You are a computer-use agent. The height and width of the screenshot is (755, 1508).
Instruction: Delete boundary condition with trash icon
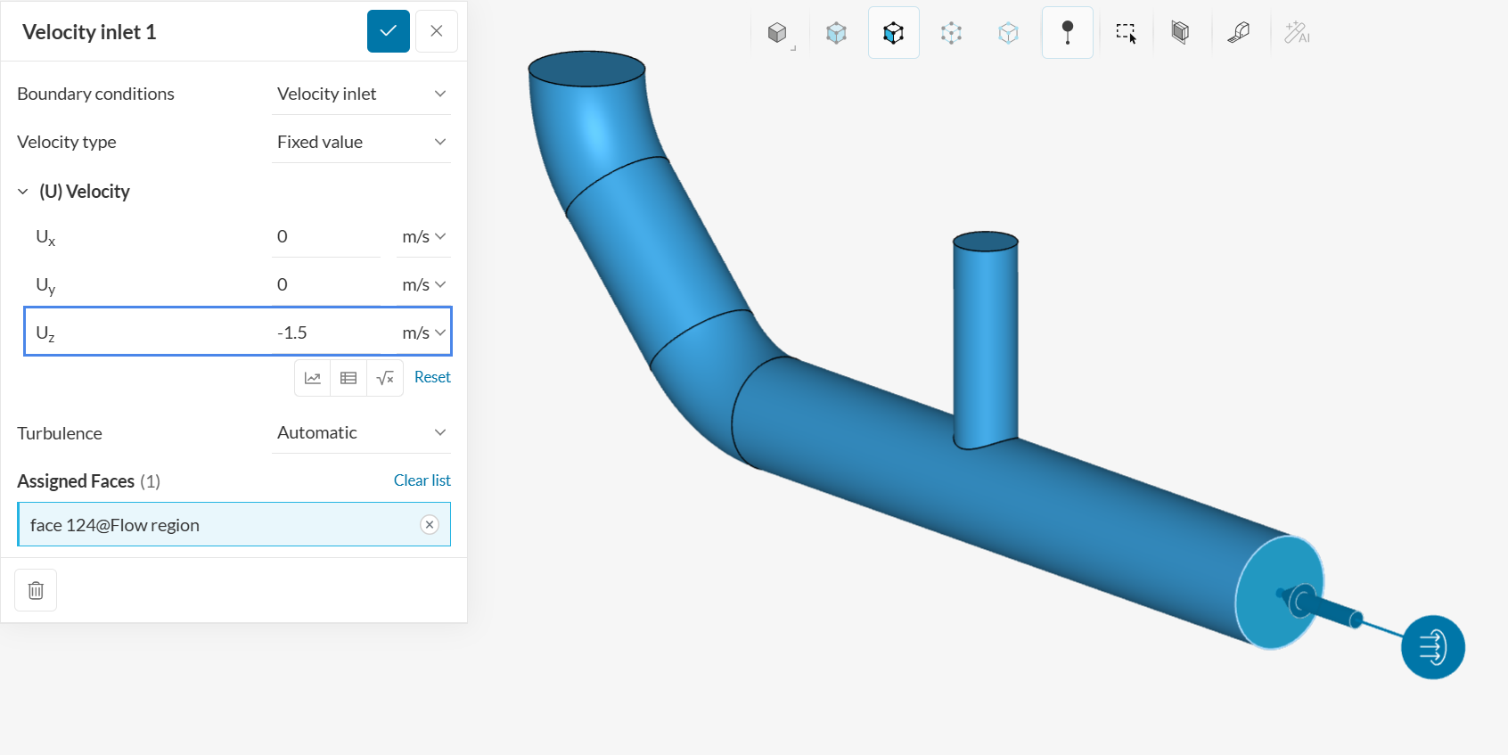point(36,590)
